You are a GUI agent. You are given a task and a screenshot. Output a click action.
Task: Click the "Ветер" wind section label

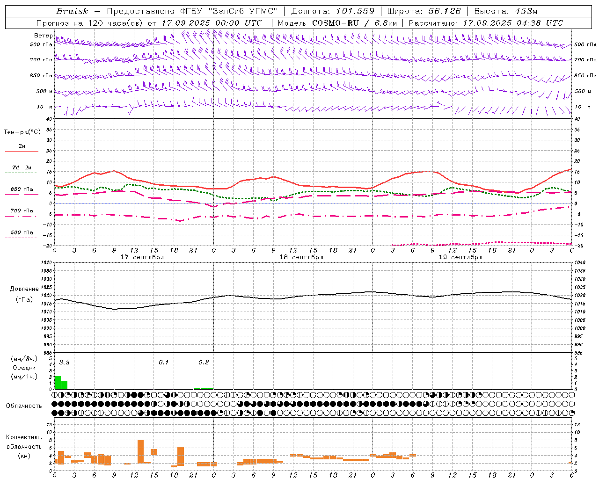(x=44, y=36)
